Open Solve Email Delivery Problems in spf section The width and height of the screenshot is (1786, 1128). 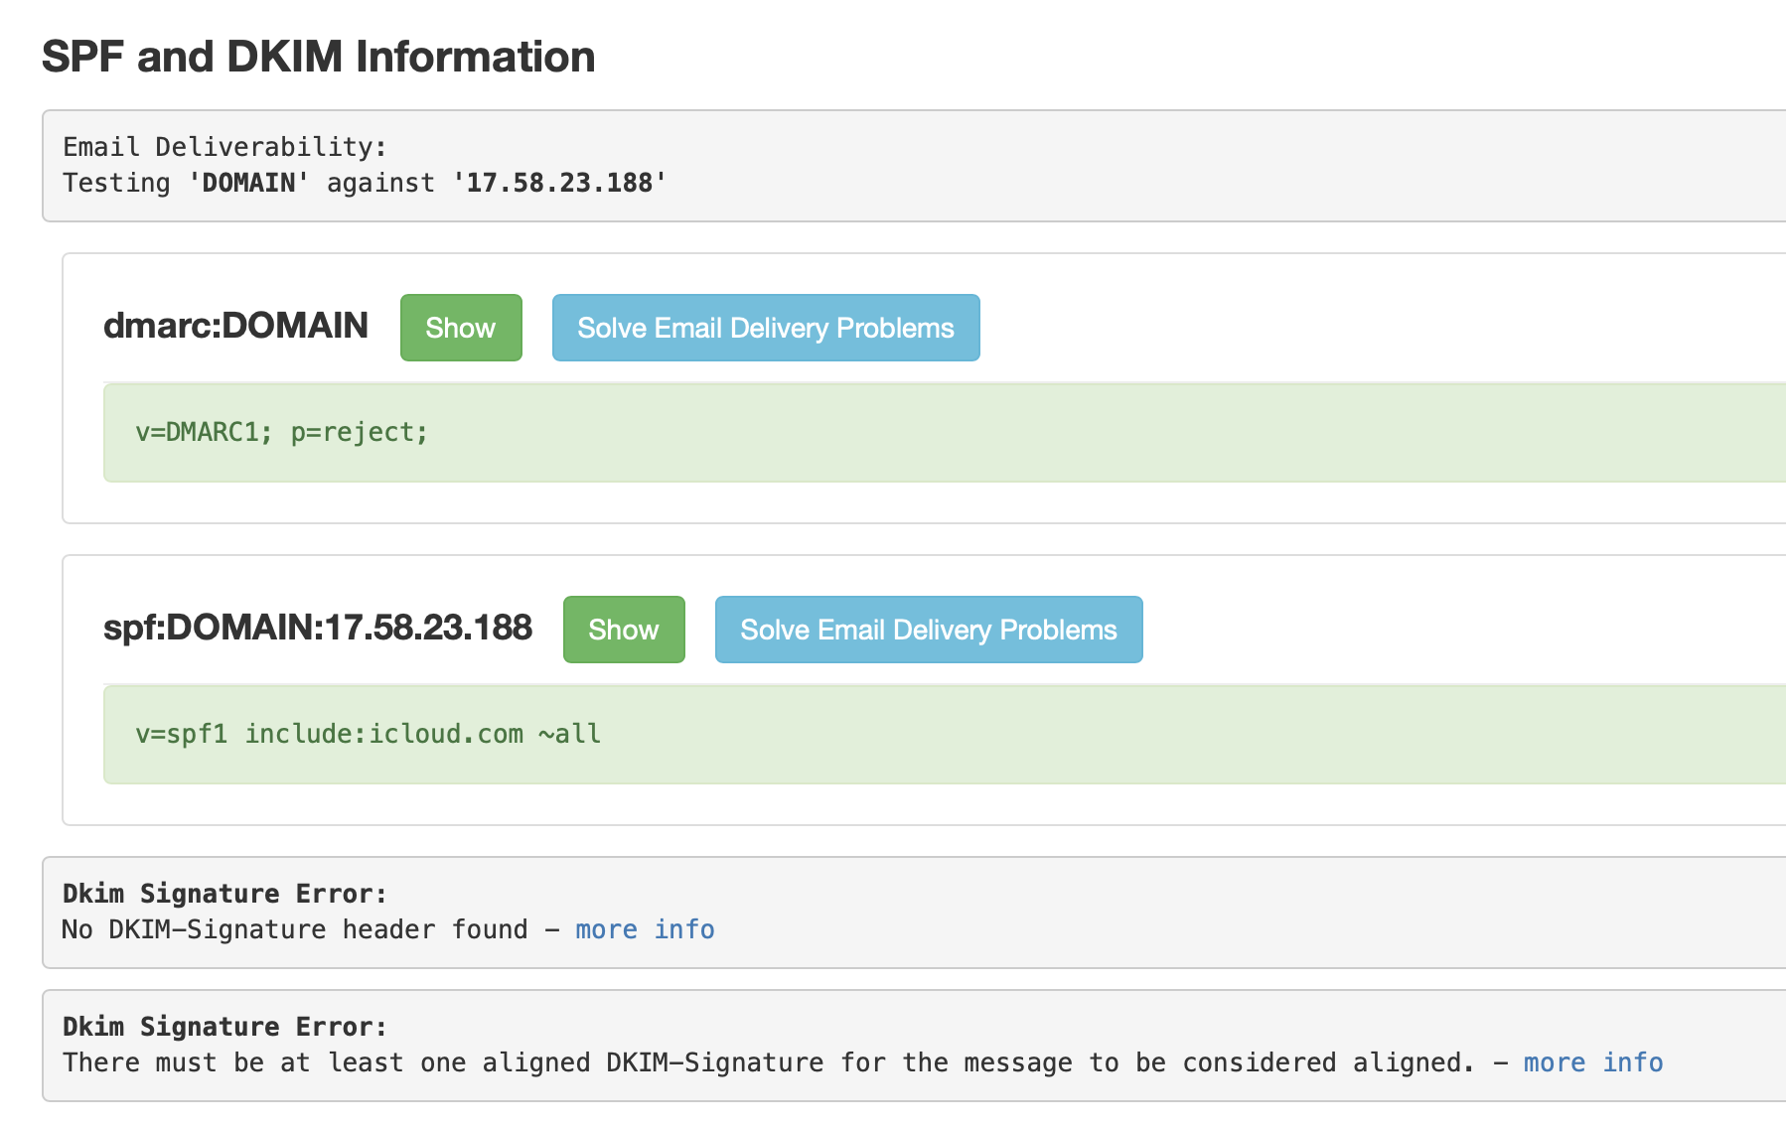929,630
